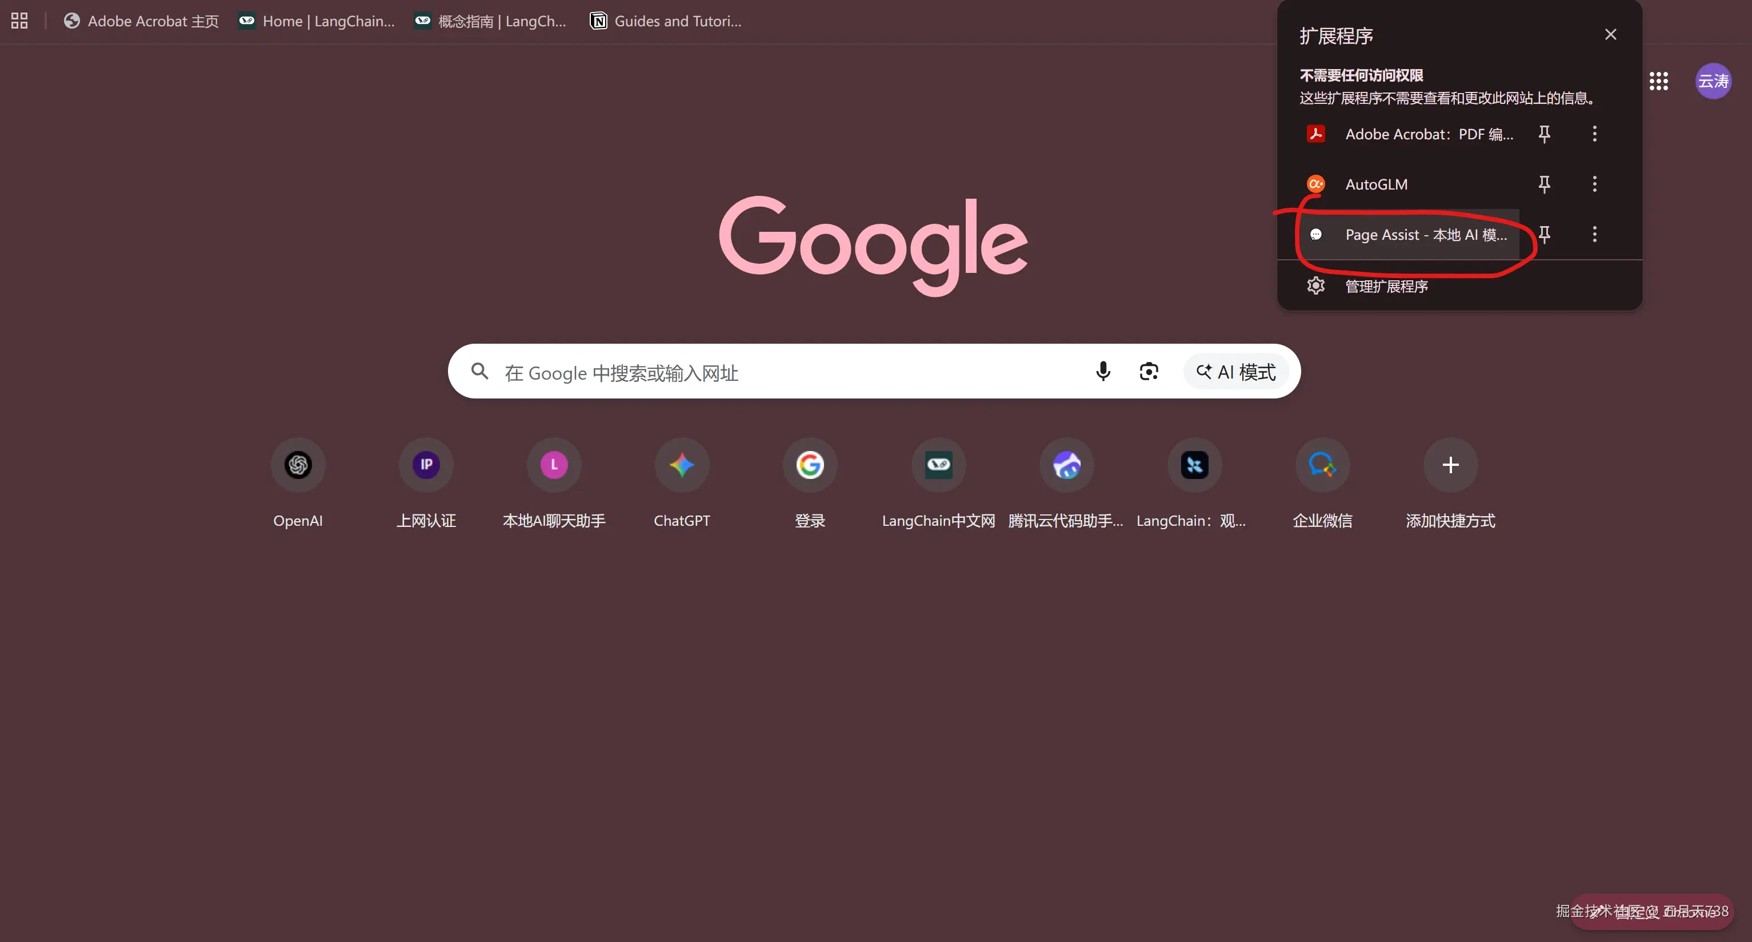Pin the Adobe Acrobat extension
The height and width of the screenshot is (942, 1752).
click(1545, 134)
